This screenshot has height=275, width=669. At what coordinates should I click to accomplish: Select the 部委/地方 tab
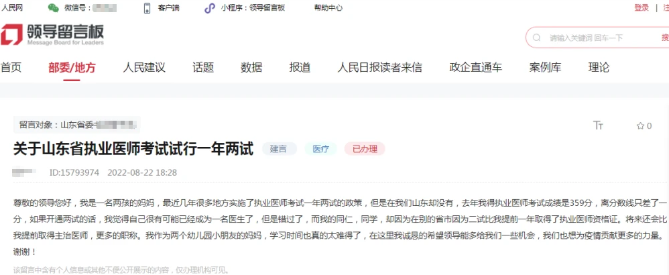(72, 67)
